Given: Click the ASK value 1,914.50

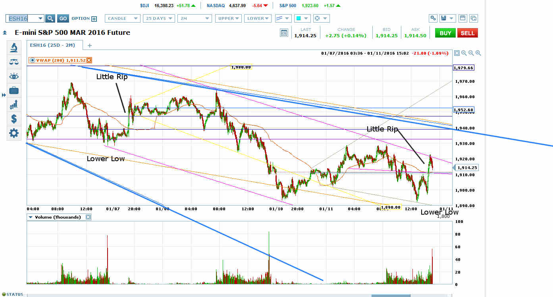Looking at the screenshot, I should [415, 36].
